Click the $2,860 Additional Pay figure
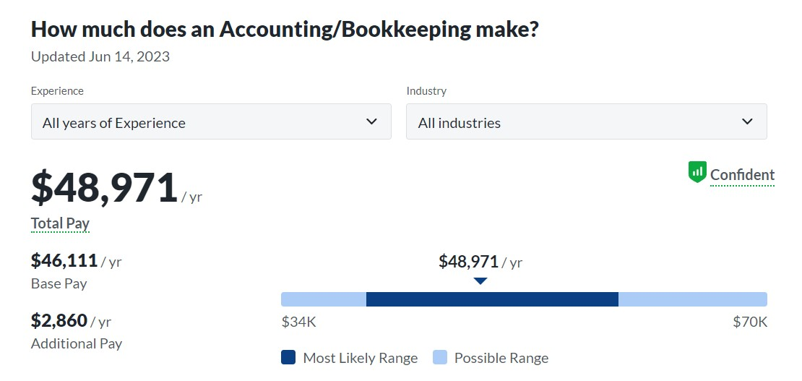The image size is (802, 381). 59,320
